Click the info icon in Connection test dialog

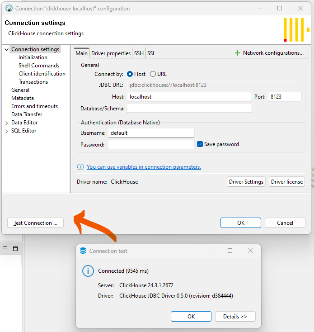[x=88, y=271]
